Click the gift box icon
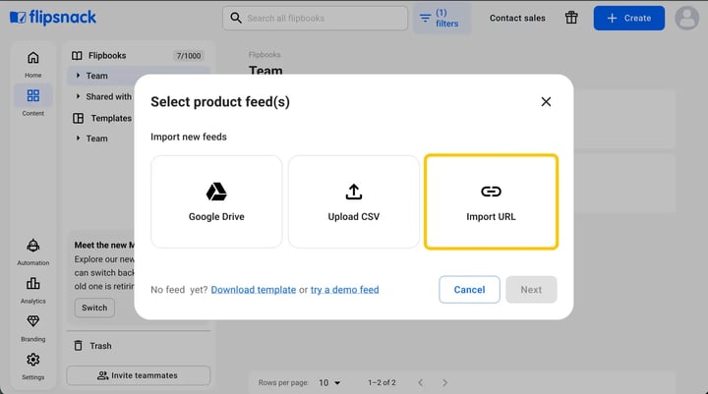 tap(571, 18)
